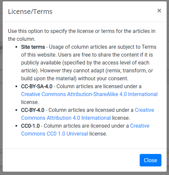This screenshot has height=175, width=169.
Task: Click the bullet point before Site terms
Action: [16, 47]
